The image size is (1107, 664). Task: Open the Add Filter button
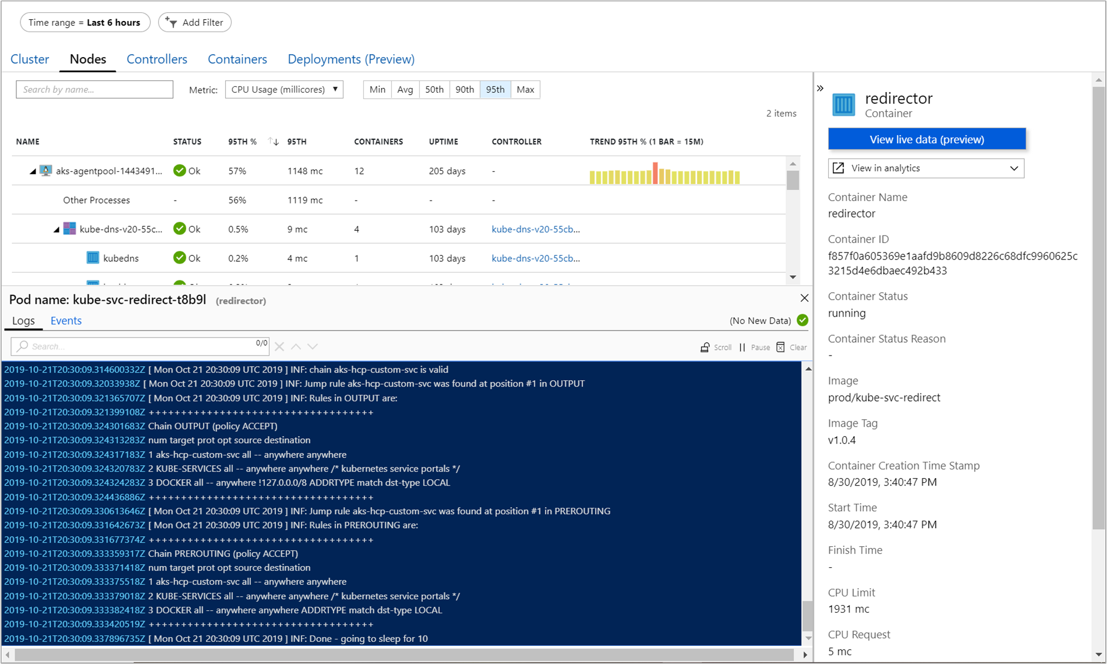pos(195,23)
